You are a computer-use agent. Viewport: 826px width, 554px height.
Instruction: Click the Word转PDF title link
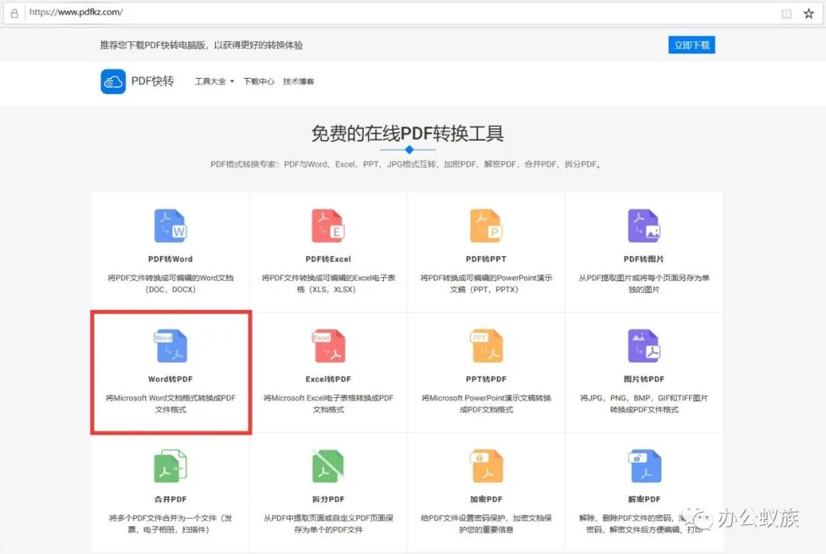[x=171, y=379]
